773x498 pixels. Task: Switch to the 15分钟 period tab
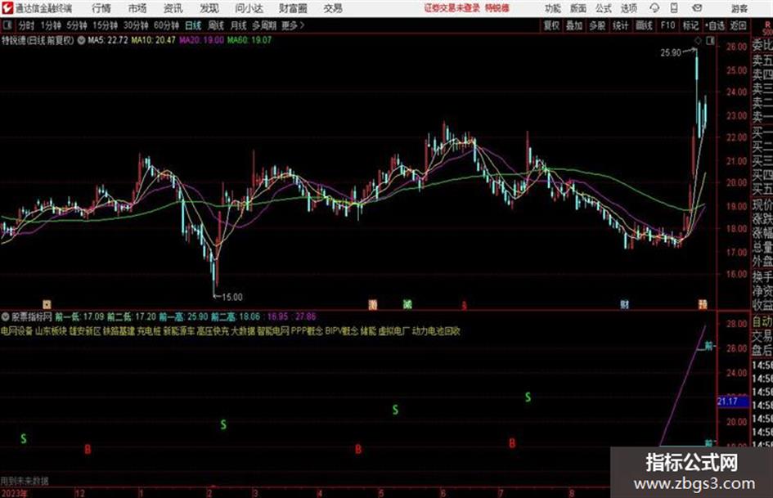[x=105, y=25]
